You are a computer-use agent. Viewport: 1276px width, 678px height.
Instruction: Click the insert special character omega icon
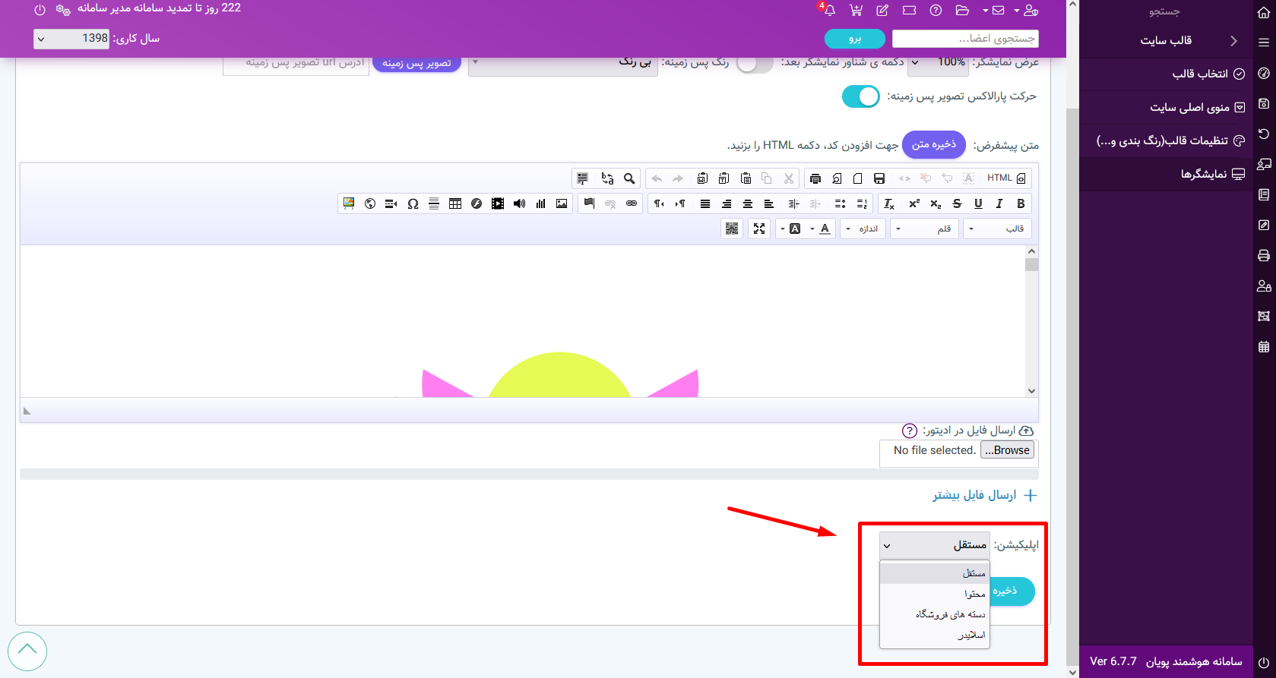pyautogui.click(x=413, y=203)
